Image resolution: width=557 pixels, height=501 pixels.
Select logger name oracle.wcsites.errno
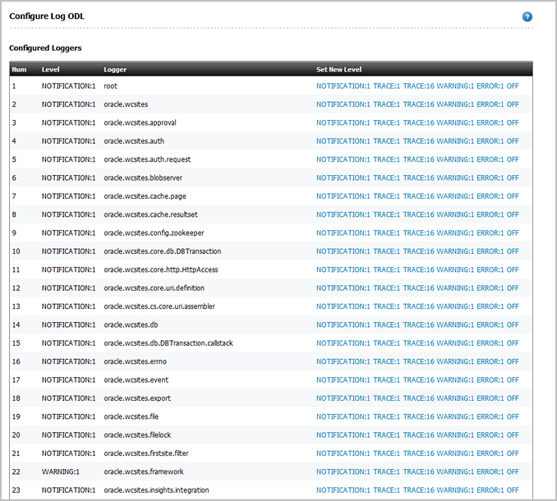(135, 361)
